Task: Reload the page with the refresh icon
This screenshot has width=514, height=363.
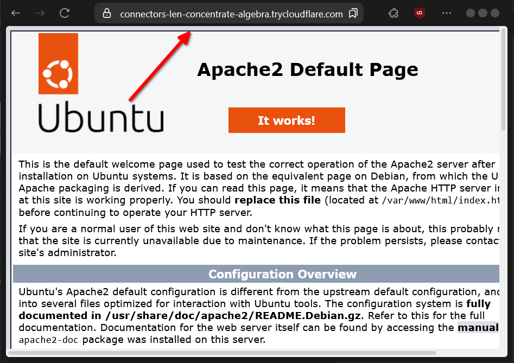Action: click(x=65, y=13)
